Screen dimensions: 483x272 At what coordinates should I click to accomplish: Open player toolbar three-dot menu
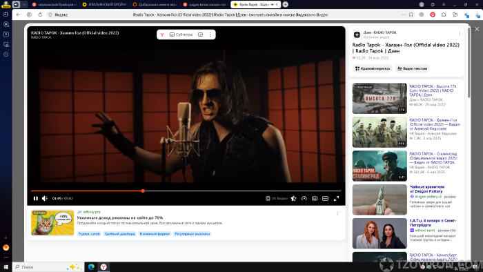[x=210, y=35]
